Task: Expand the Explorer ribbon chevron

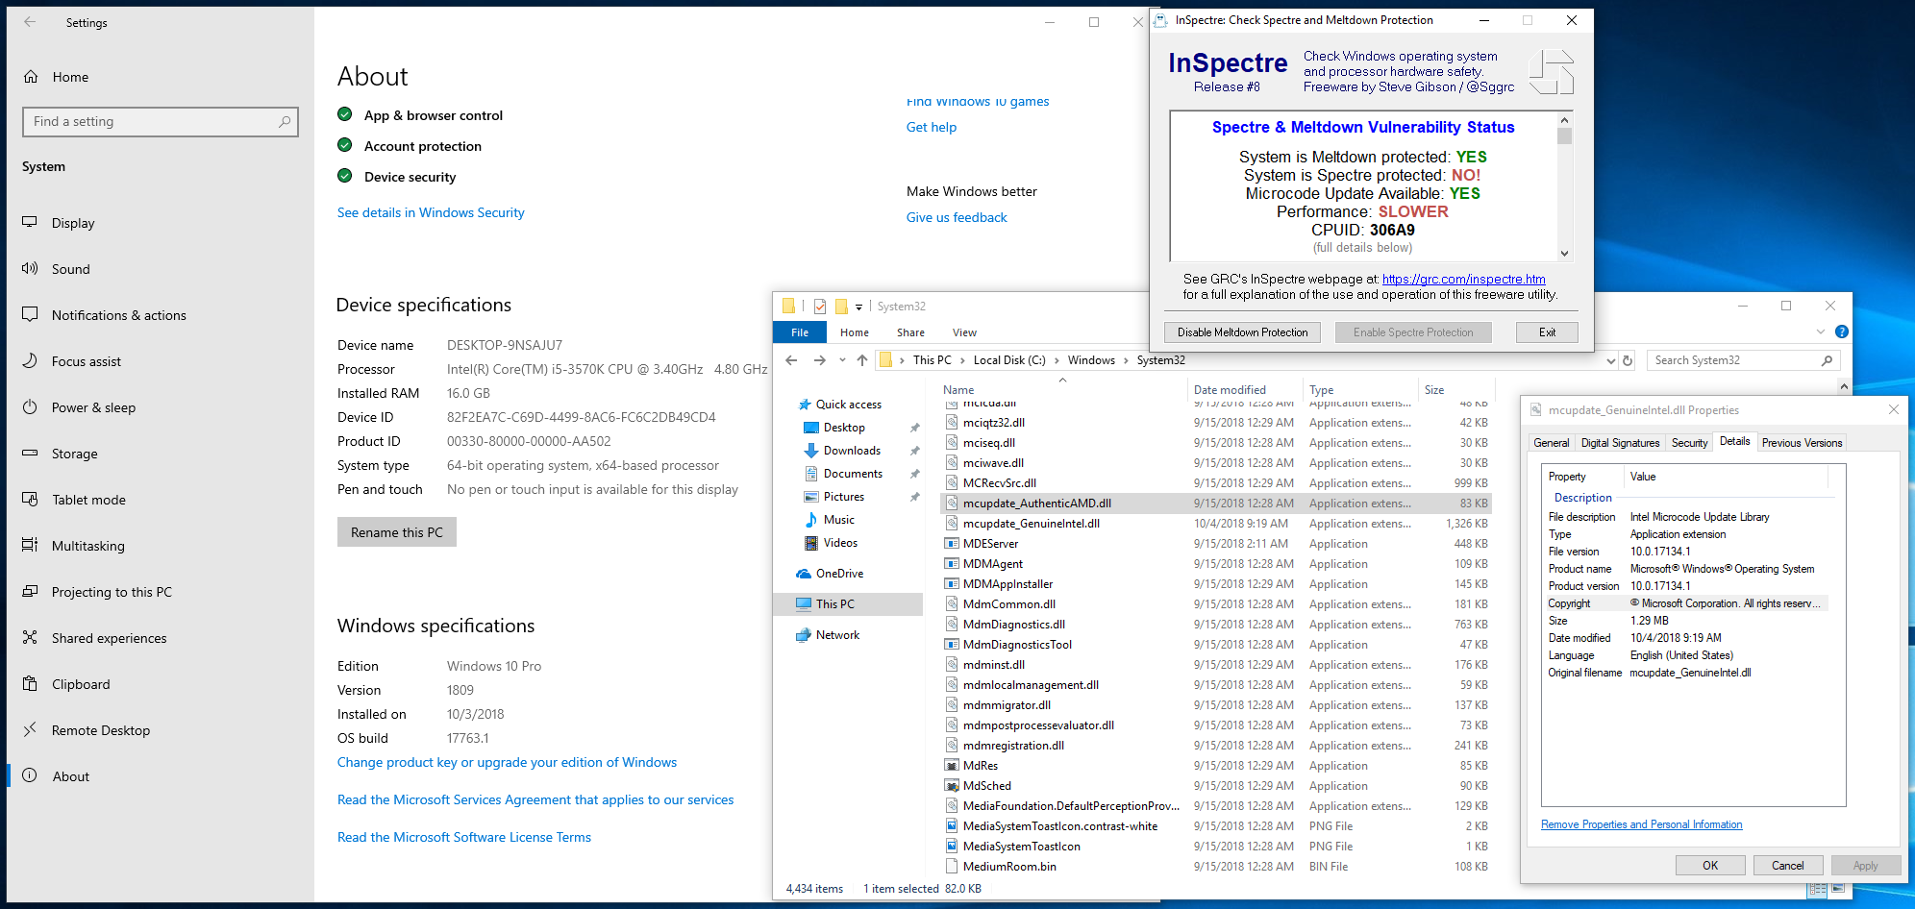Action: [x=1820, y=332]
